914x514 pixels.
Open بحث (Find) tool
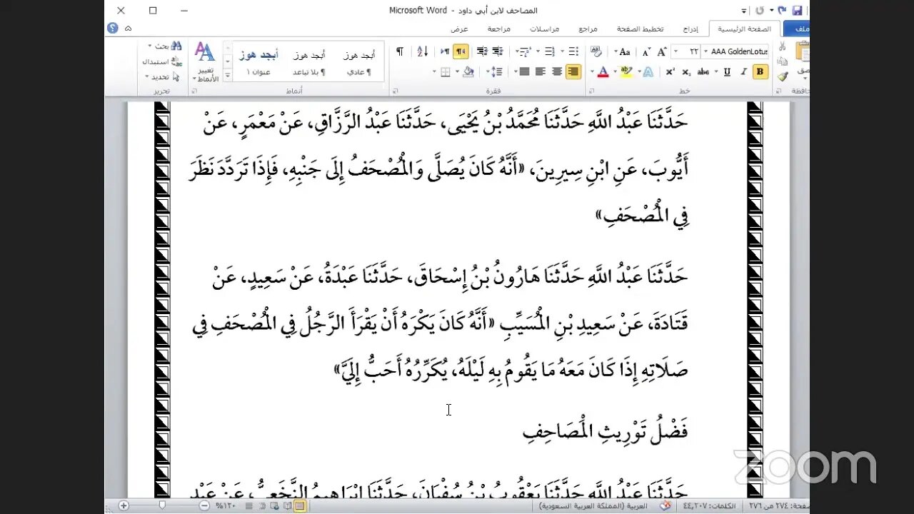164,46
